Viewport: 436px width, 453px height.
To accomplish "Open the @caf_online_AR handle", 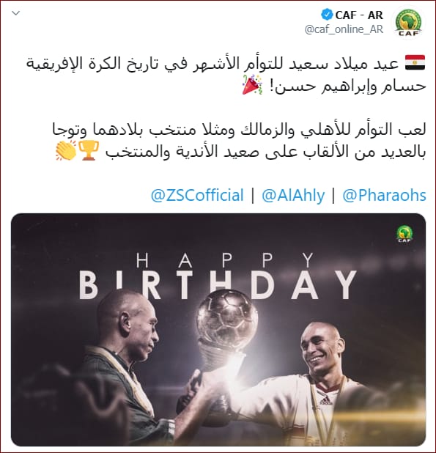I will (344, 29).
